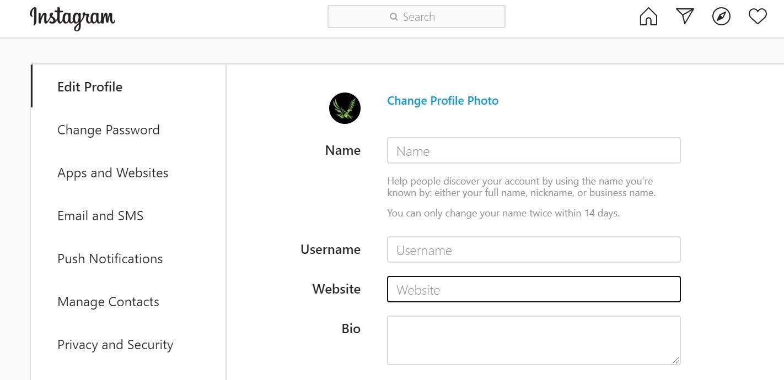Click the Instagram logo

72,18
